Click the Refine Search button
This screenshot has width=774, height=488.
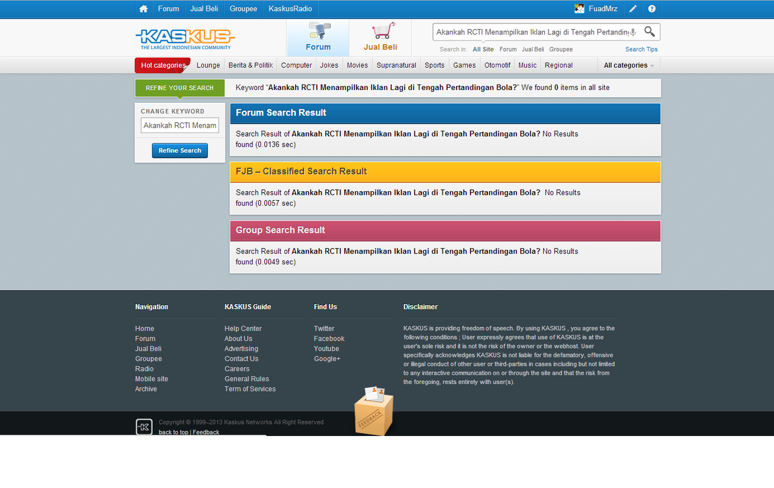[x=180, y=151]
